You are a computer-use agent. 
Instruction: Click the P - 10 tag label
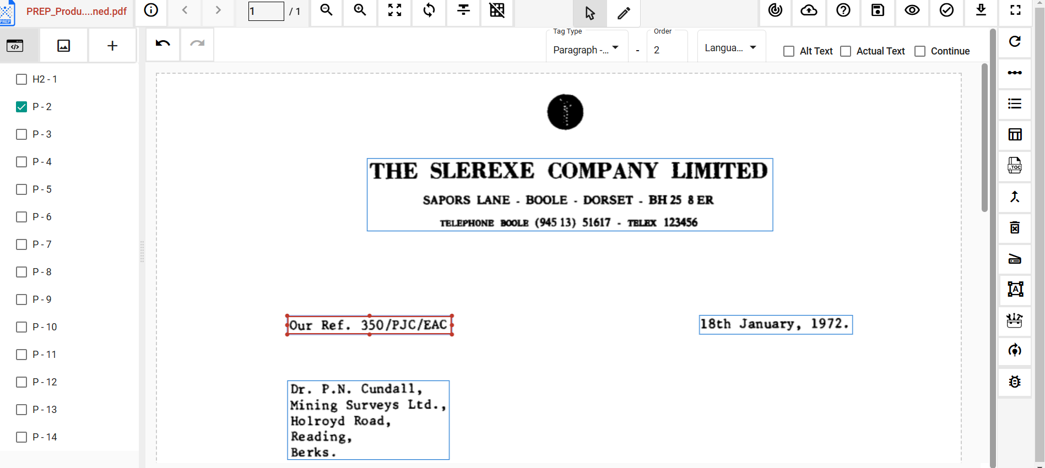[x=45, y=327]
